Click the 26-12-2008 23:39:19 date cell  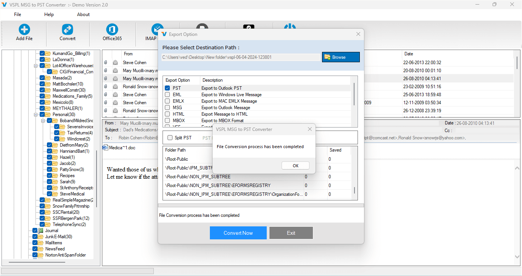pos(422,111)
